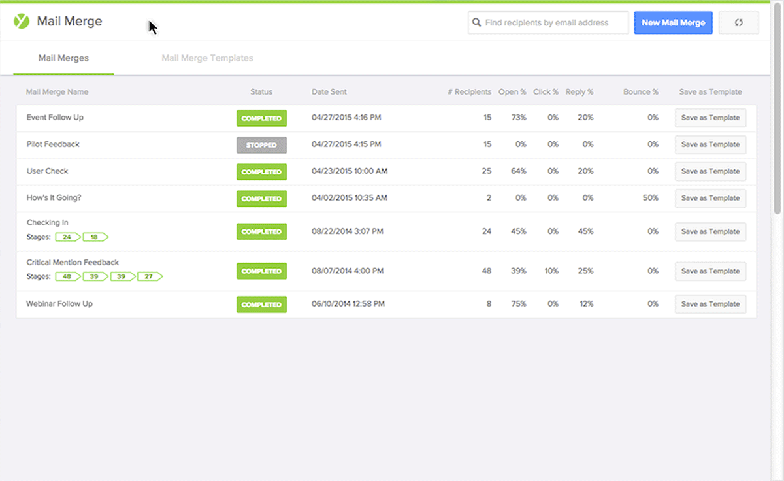The width and height of the screenshot is (784, 481).
Task: Click the search magnifier icon
Action: point(477,23)
